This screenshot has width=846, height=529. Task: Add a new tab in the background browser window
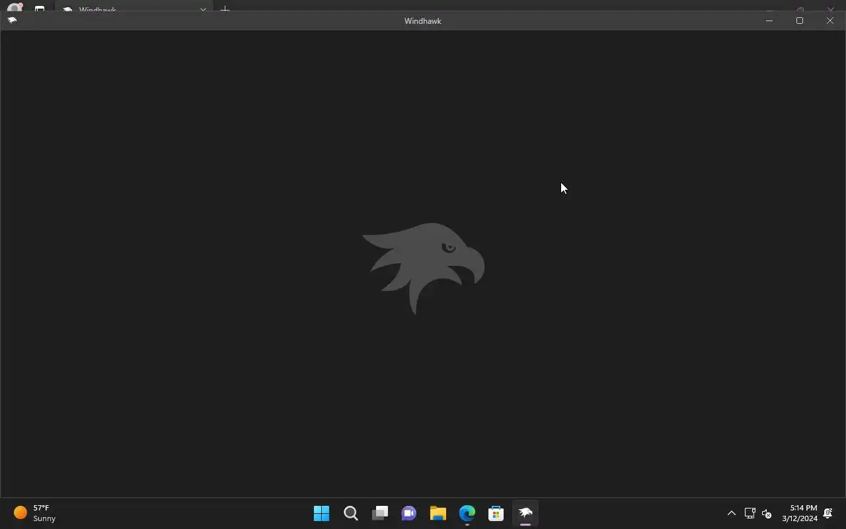click(x=225, y=9)
